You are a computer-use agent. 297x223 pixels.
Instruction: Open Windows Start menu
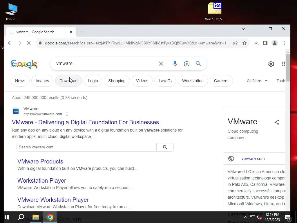7,217
